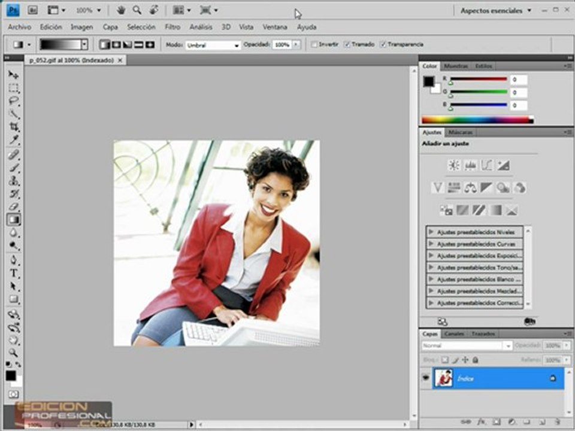Image resolution: width=575 pixels, height=431 pixels.
Task: Click the Índice layer thumbnail
Action: [x=443, y=378]
